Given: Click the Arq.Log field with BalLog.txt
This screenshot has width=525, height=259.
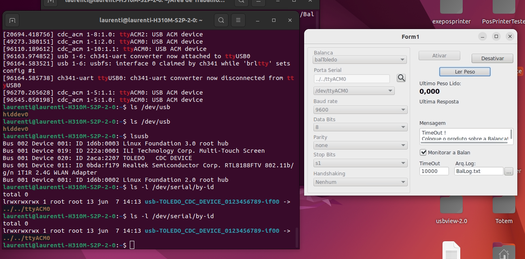Looking at the screenshot, I should (x=479, y=171).
